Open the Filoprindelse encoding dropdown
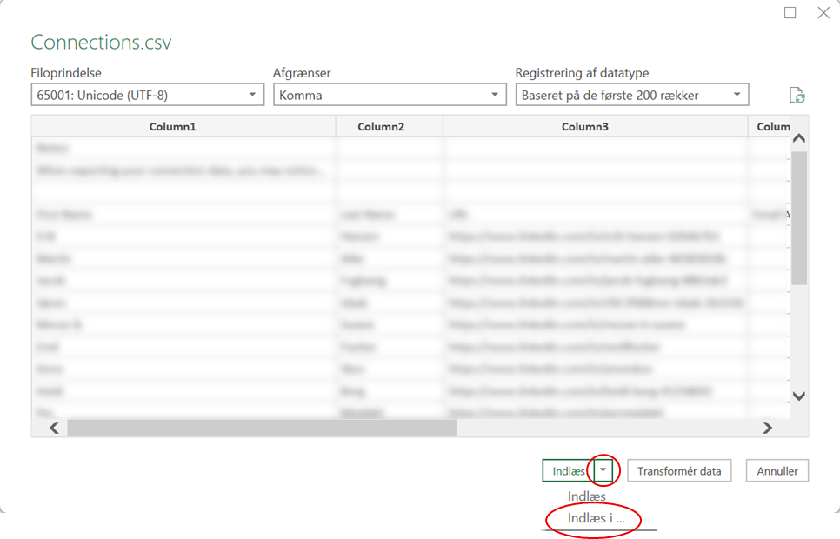Screen dimensions: 840x539 point(147,95)
